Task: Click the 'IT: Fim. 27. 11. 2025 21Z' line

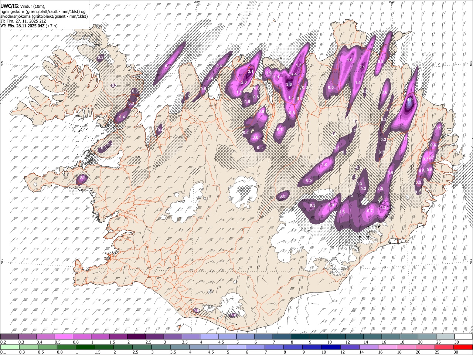Action: (x=23, y=21)
